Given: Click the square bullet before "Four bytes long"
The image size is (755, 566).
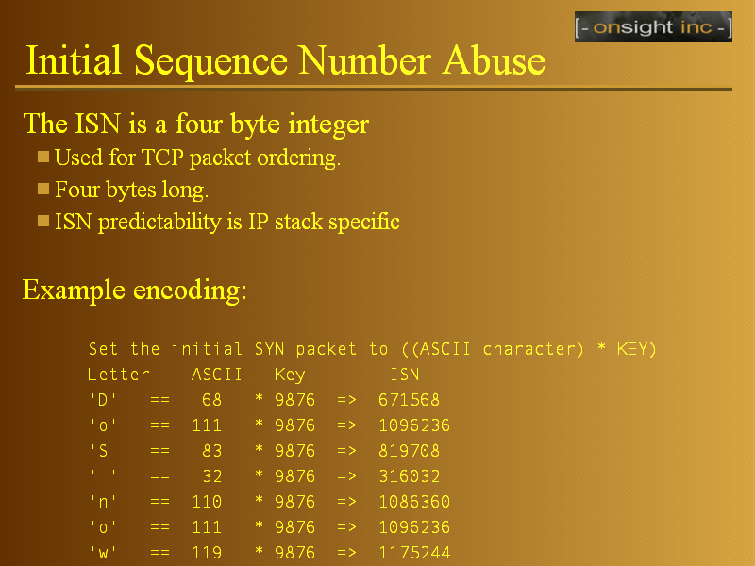Looking at the screenshot, I should (43, 189).
